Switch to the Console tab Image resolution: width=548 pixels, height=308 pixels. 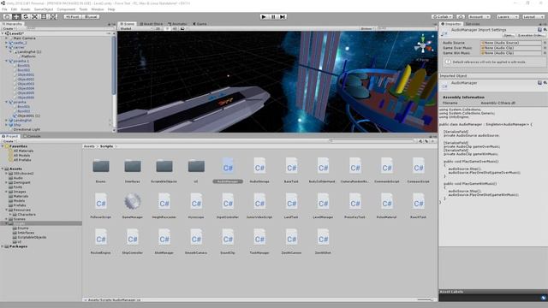coord(32,136)
